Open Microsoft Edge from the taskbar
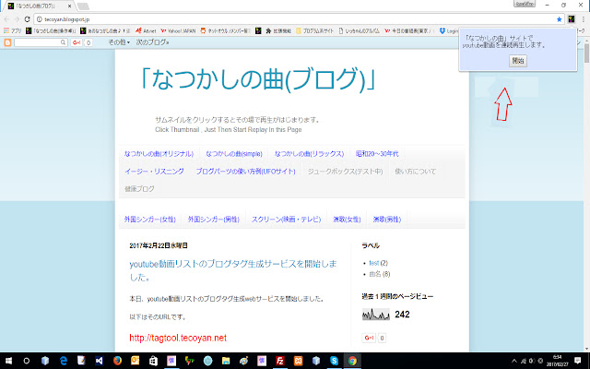 coord(62,360)
